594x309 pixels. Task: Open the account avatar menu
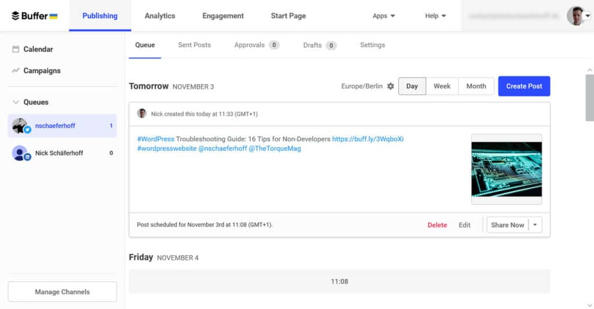[578, 16]
